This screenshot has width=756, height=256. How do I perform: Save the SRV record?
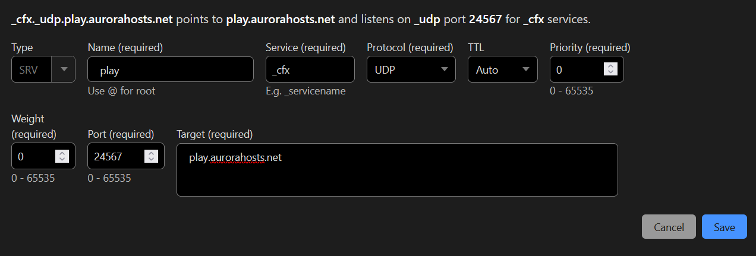pyautogui.click(x=724, y=227)
